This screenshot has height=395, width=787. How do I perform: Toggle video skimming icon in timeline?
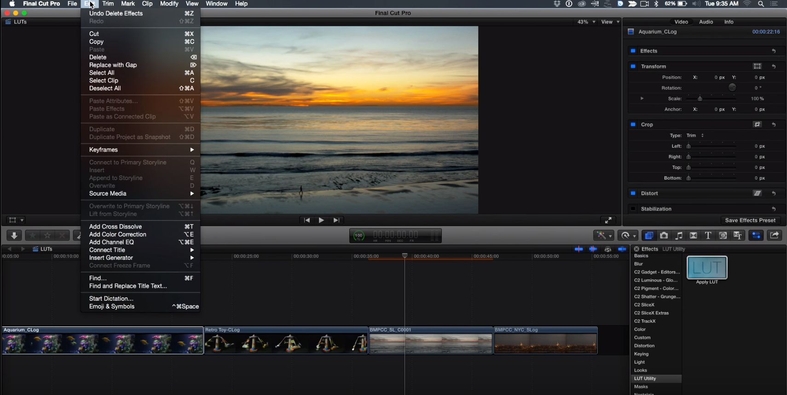(579, 249)
